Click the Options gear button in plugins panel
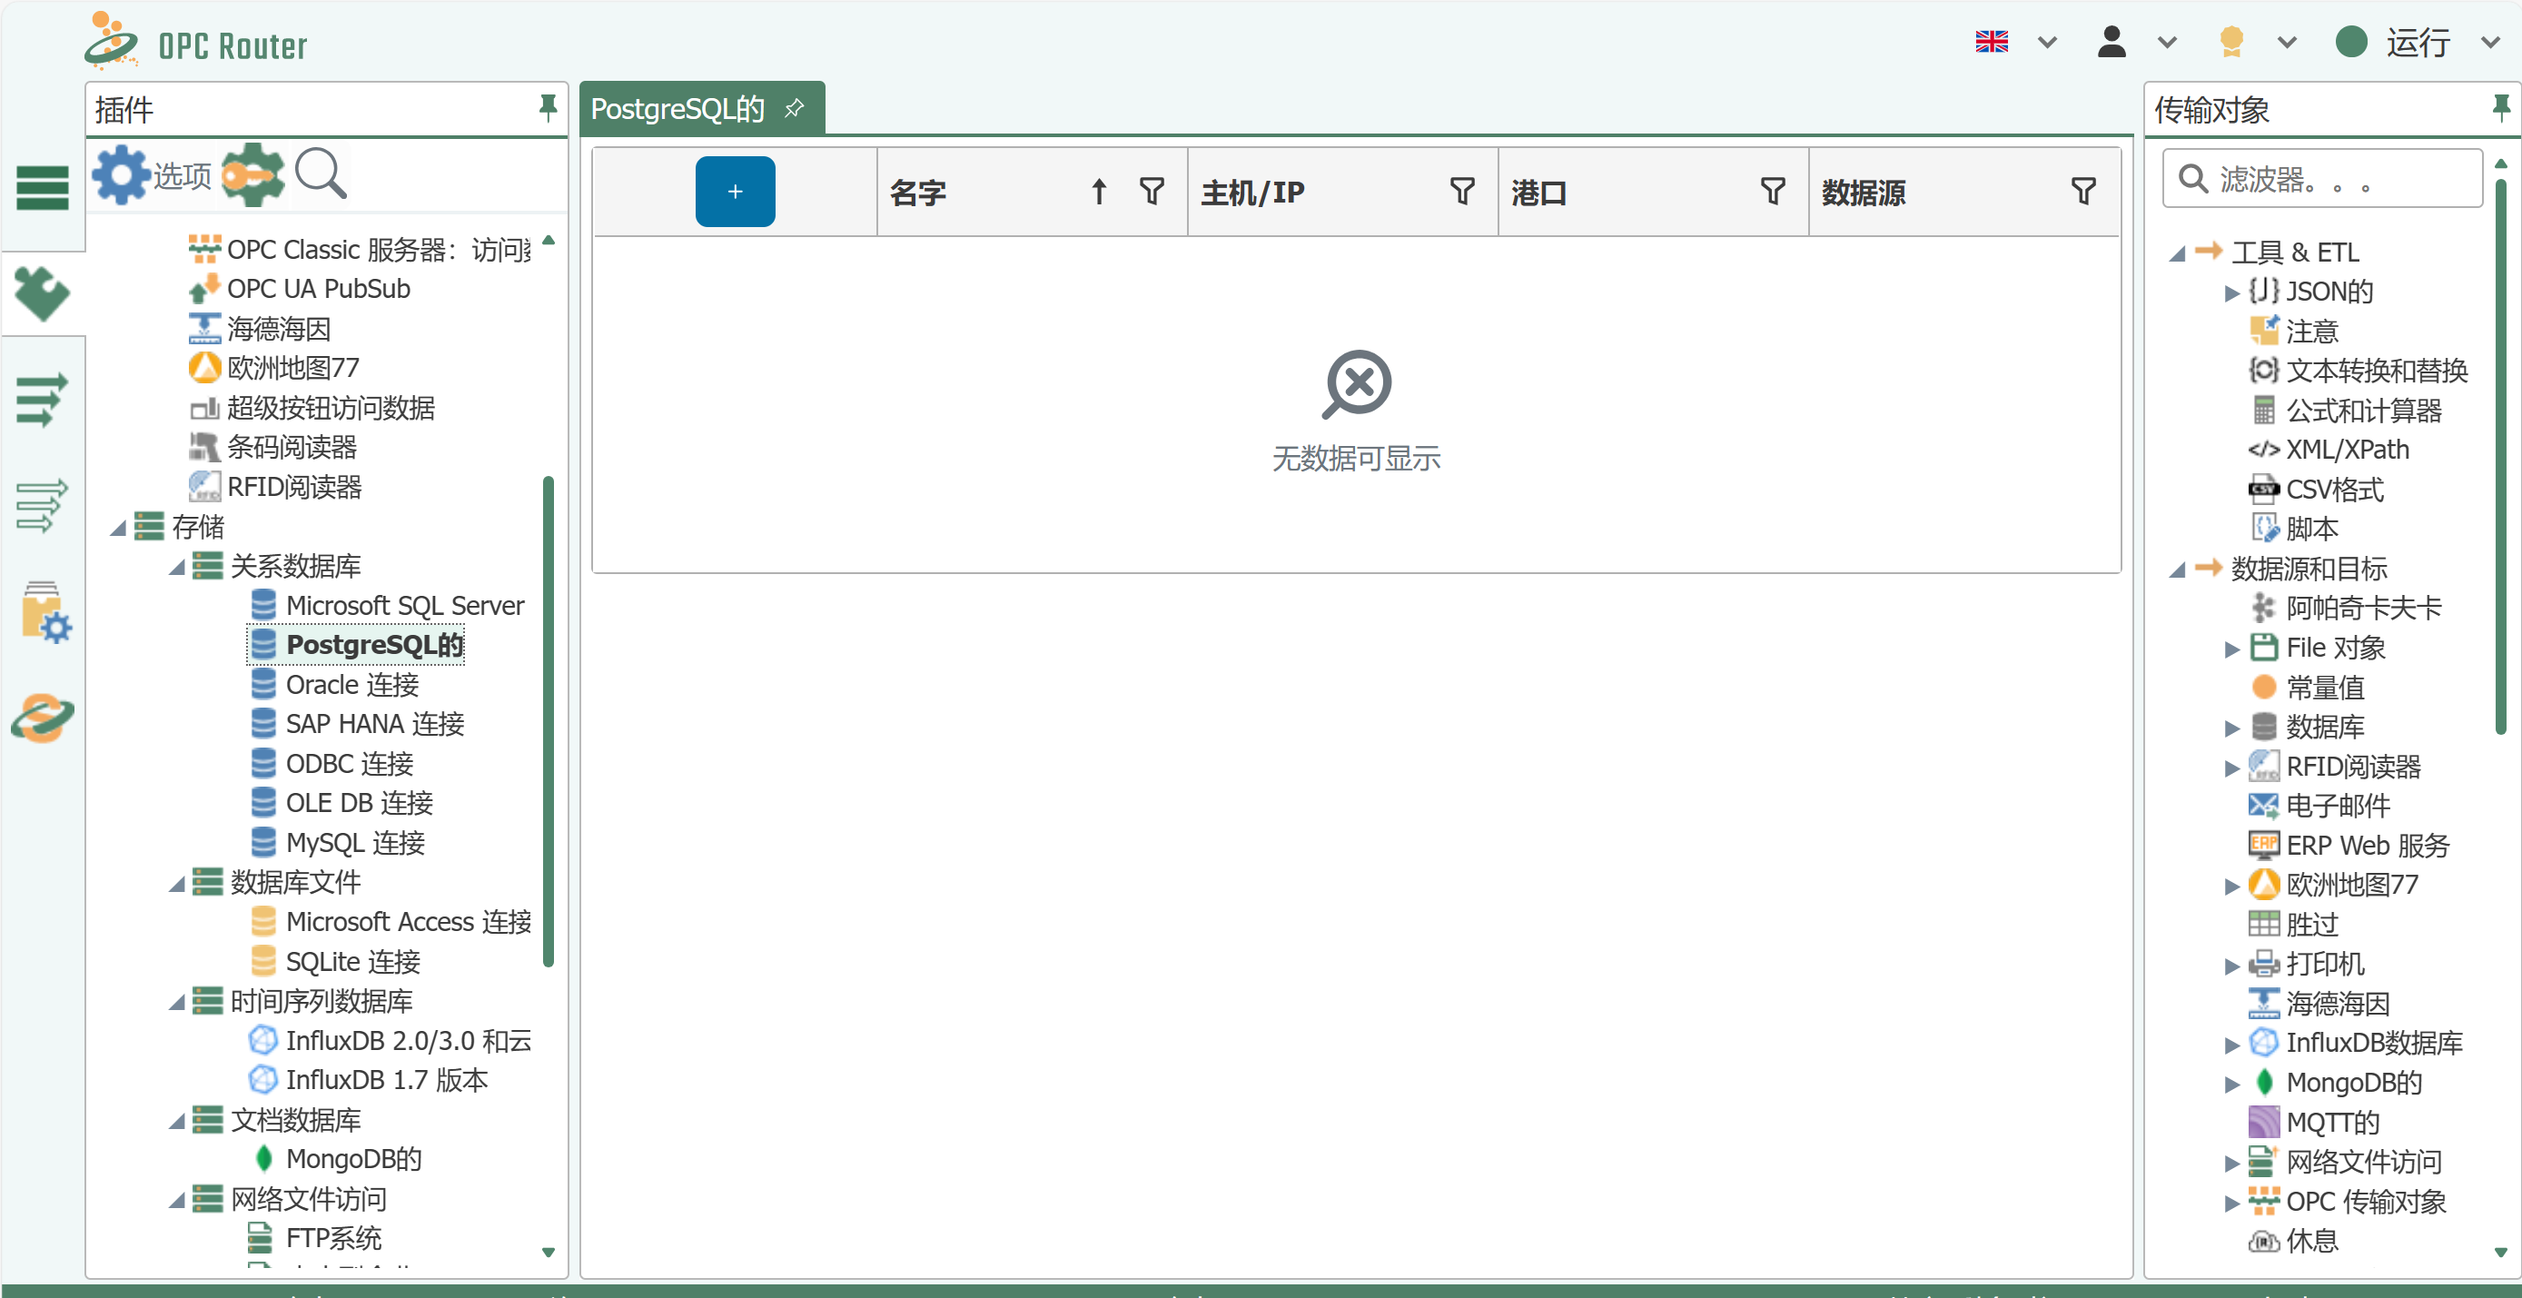Viewport: 2522px width, 1298px height. click(x=153, y=175)
